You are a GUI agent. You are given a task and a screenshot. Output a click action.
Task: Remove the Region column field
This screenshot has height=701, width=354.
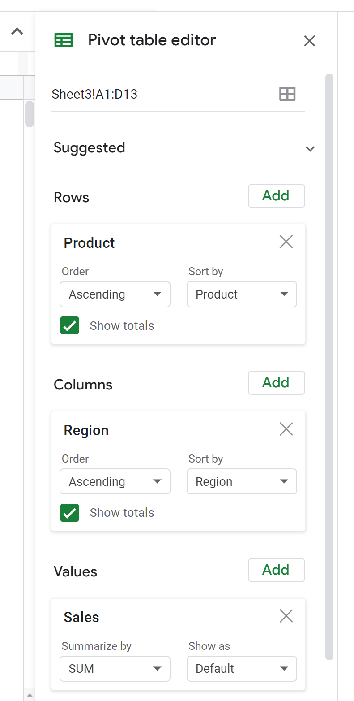pos(286,429)
